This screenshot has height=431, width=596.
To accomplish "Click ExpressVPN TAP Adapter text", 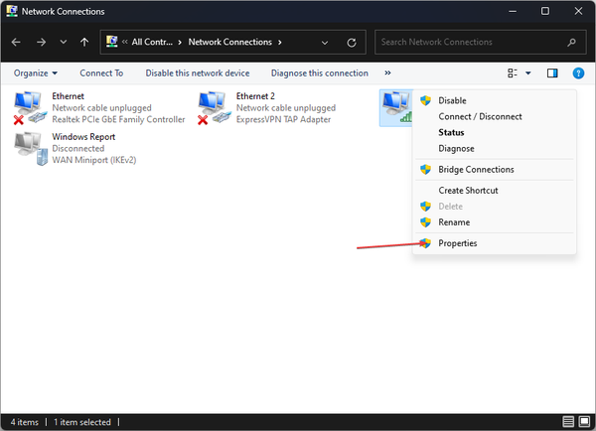I will click(283, 119).
